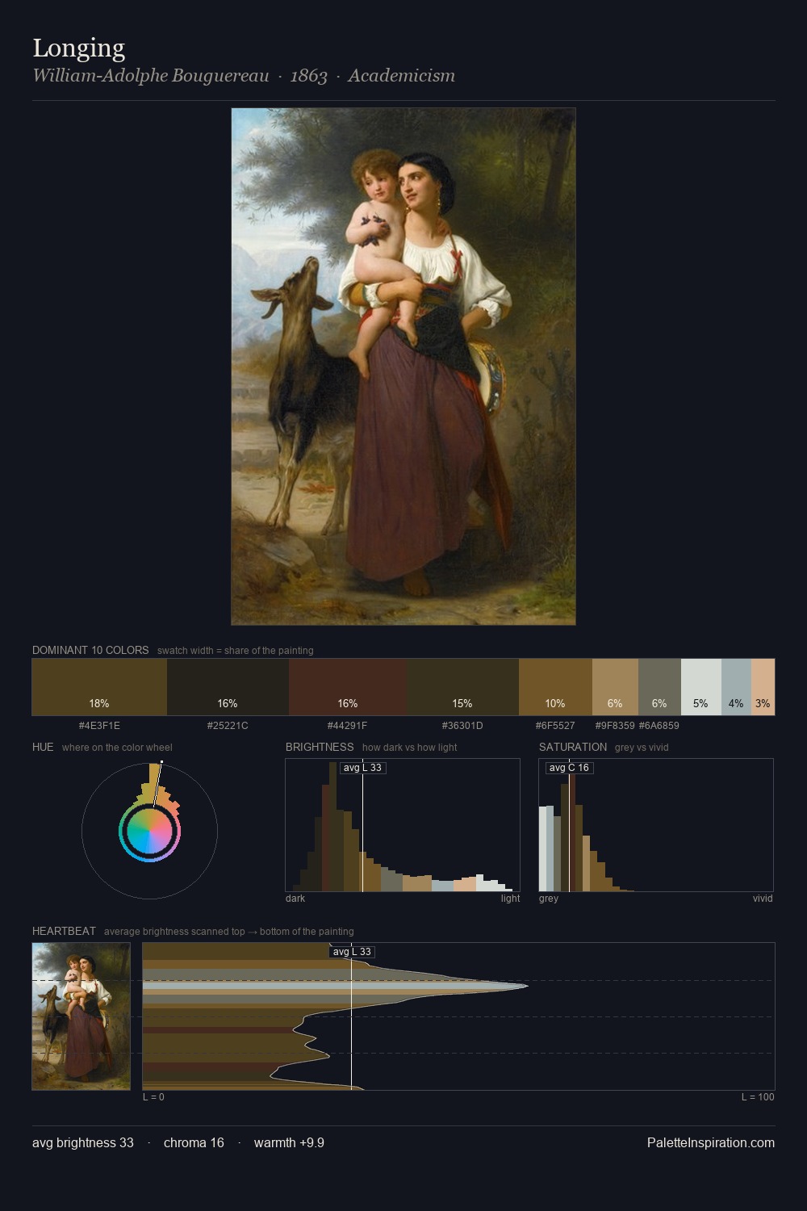
Task: Click the 'grey' axis label
Action: (549, 899)
